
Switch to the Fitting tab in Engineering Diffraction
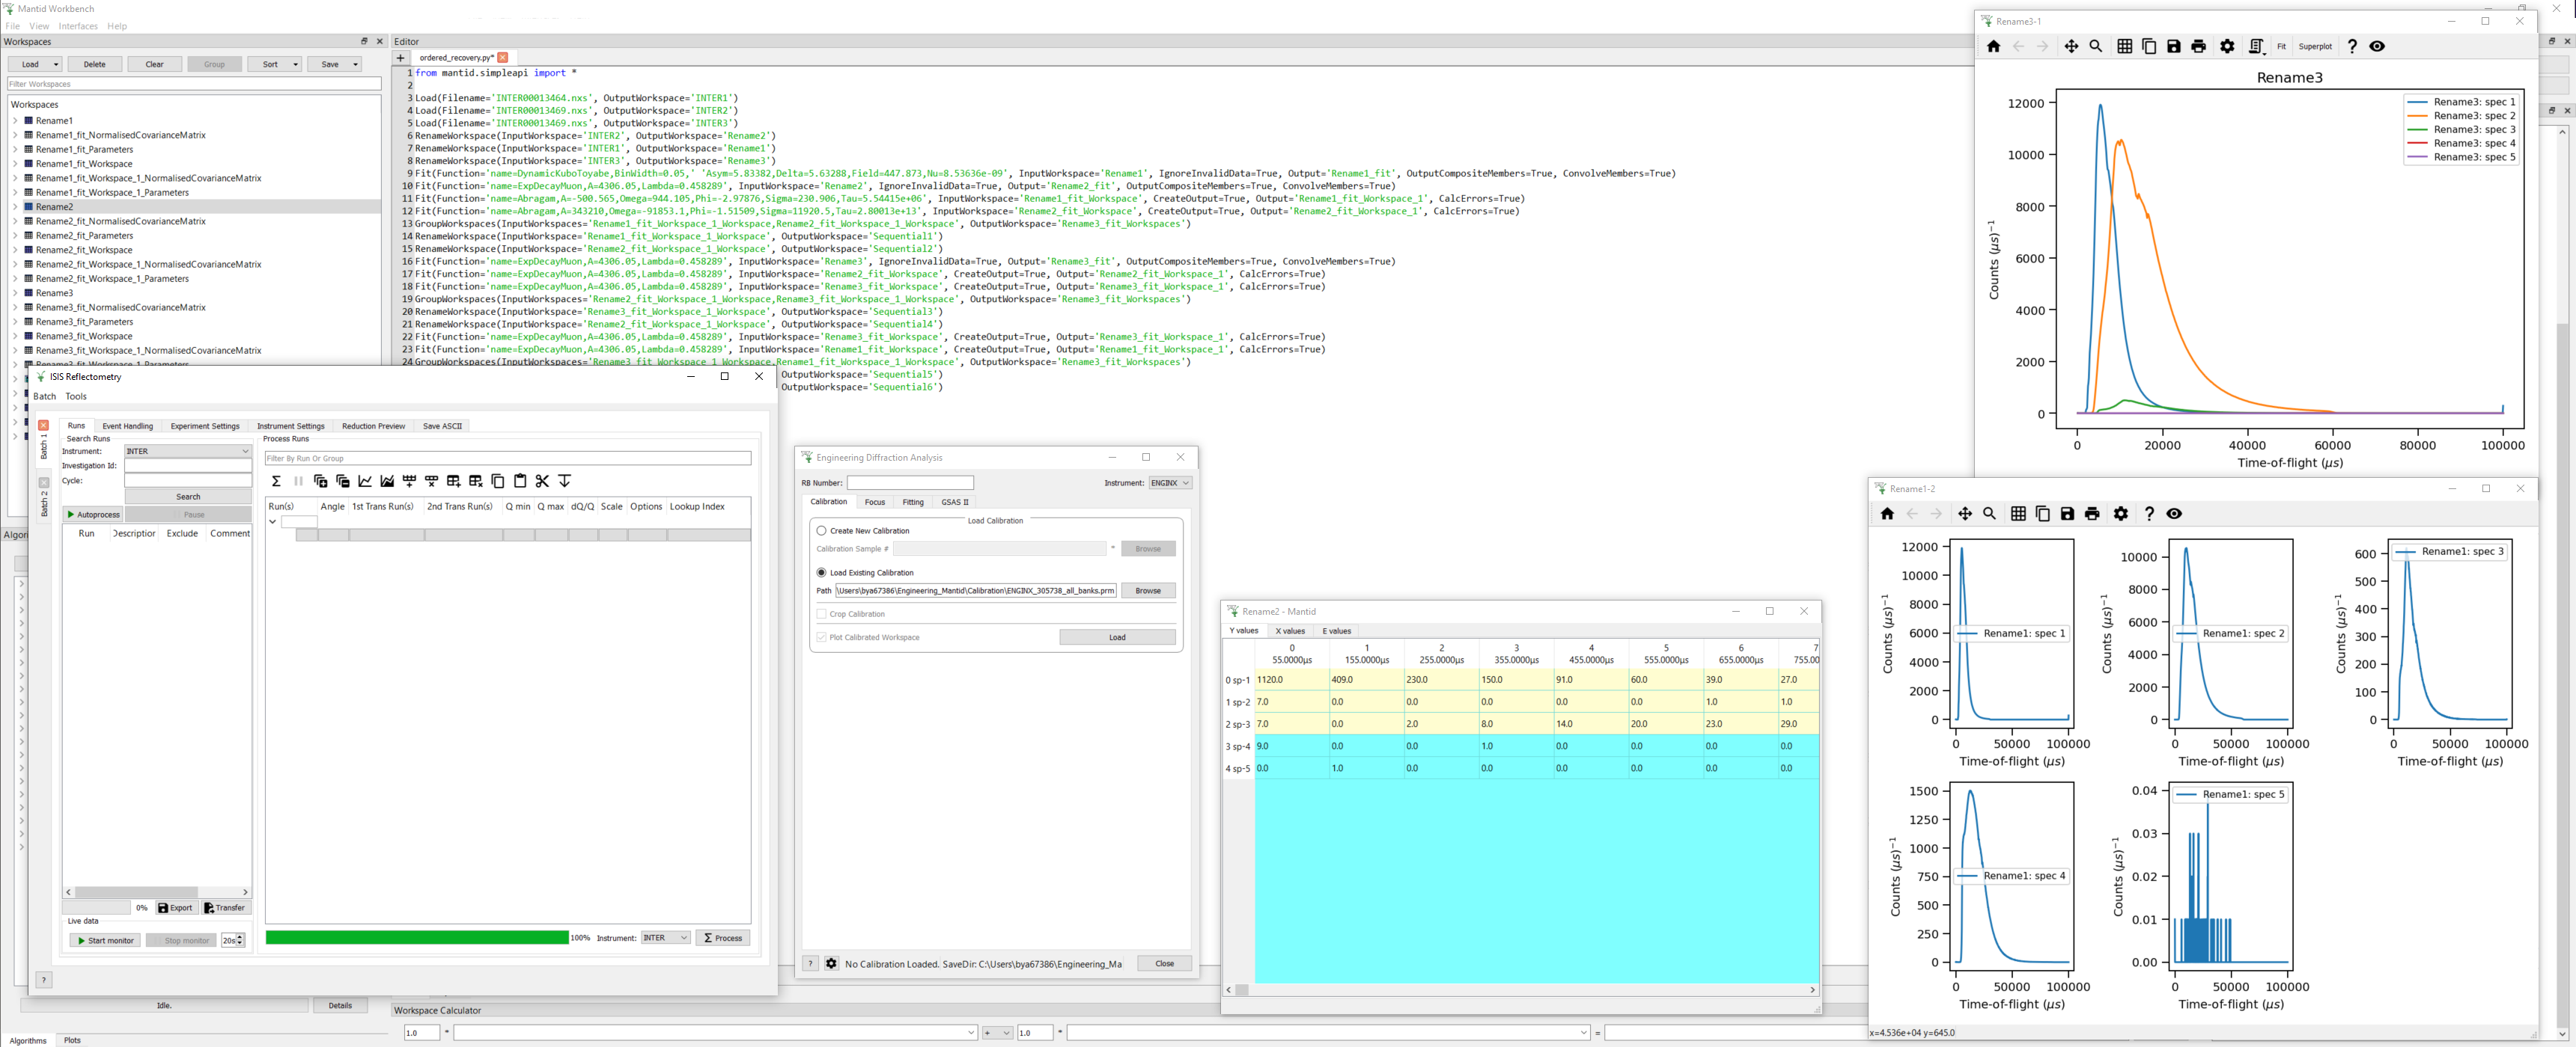913,503
